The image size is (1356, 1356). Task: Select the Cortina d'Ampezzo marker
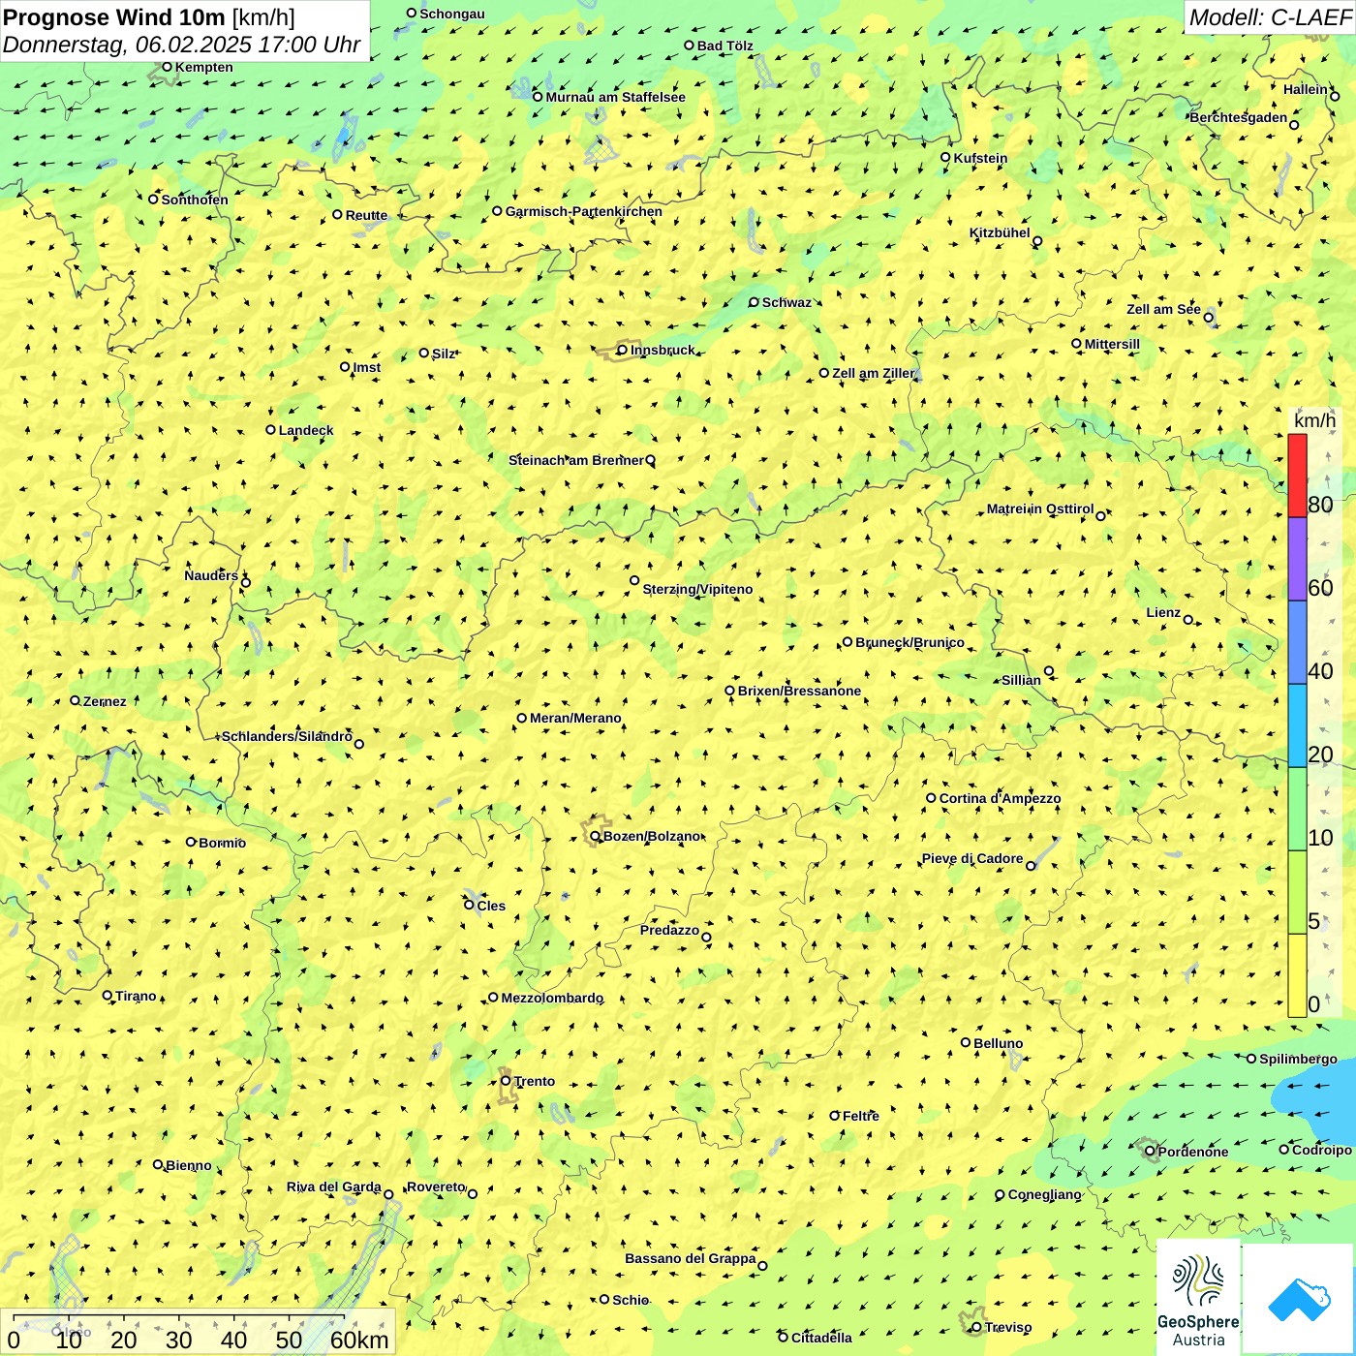pyautogui.click(x=931, y=798)
